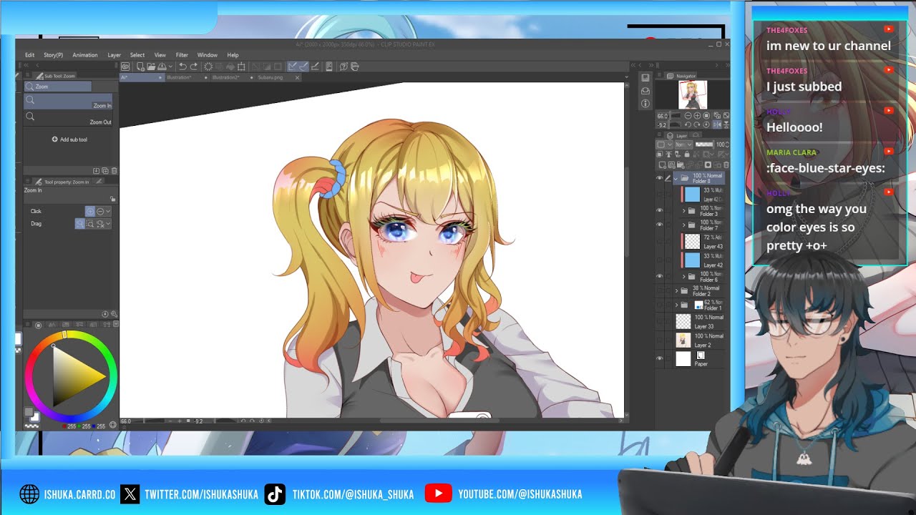916x515 pixels.
Task: Click the Save icon in the command bar
Action: [x=162, y=67]
